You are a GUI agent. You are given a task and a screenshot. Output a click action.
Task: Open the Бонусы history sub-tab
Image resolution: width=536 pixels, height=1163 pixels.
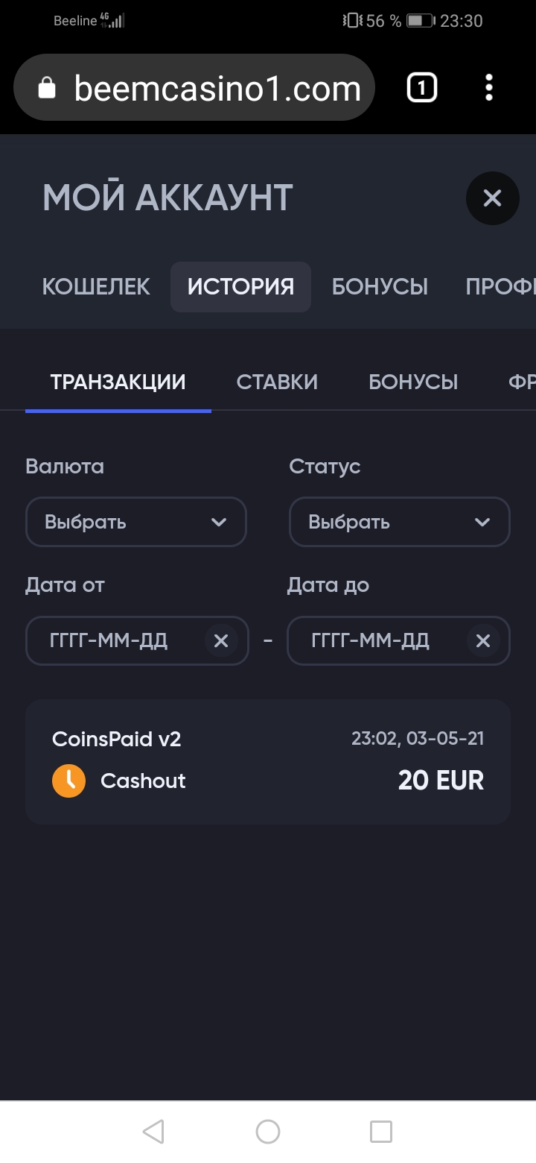[413, 382]
